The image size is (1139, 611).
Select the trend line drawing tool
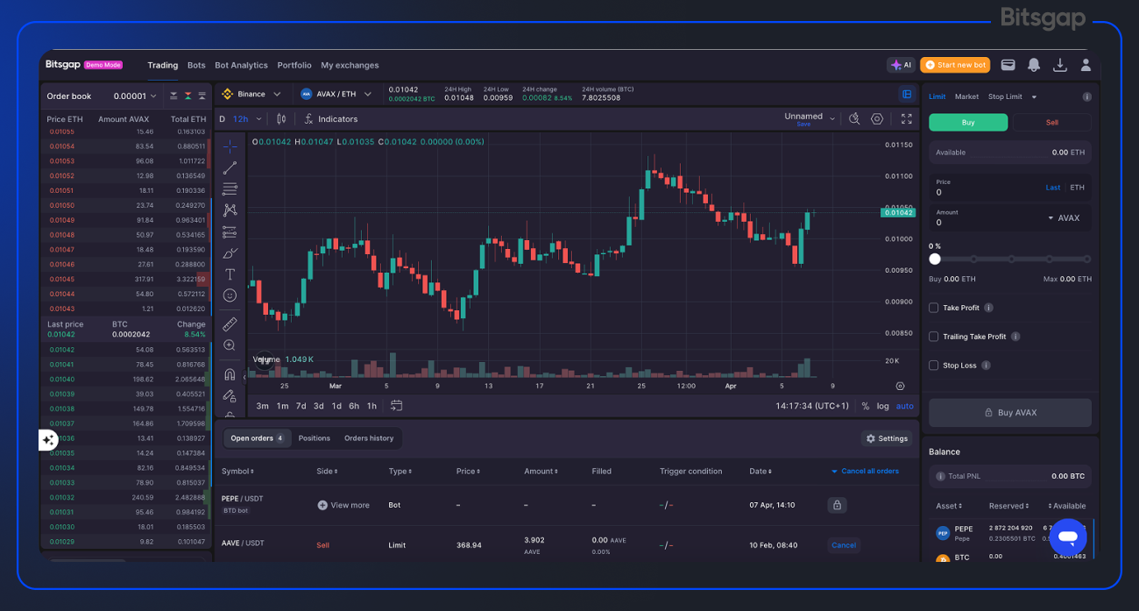tap(230, 167)
